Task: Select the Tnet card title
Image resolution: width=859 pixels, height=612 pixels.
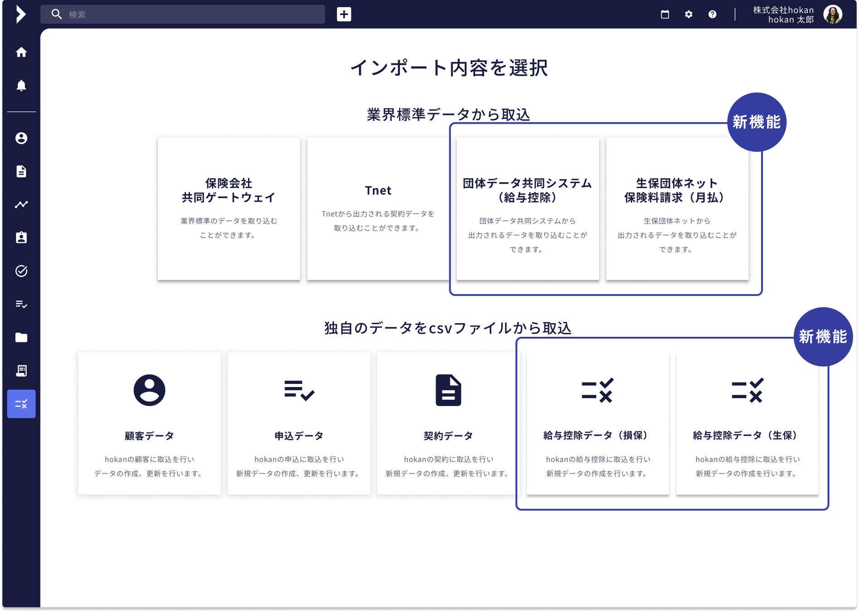Action: 378,190
